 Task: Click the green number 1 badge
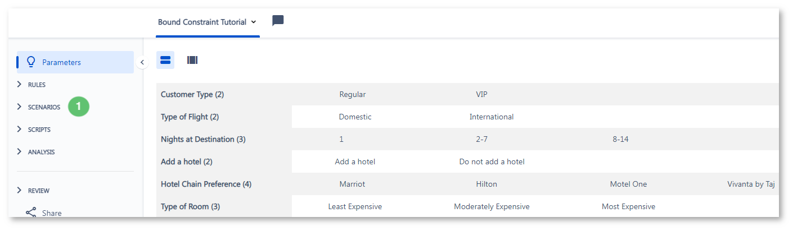click(x=79, y=106)
